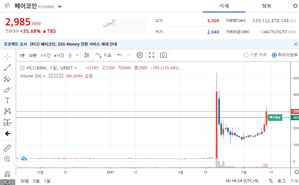
Task: Expand the PCI/KRW symbol legend chevron
Action: tap(75, 68)
